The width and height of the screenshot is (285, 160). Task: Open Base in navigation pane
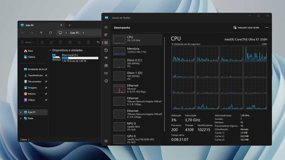tap(28, 51)
